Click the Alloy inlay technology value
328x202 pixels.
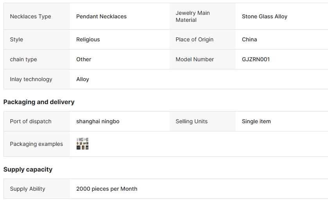82,79
